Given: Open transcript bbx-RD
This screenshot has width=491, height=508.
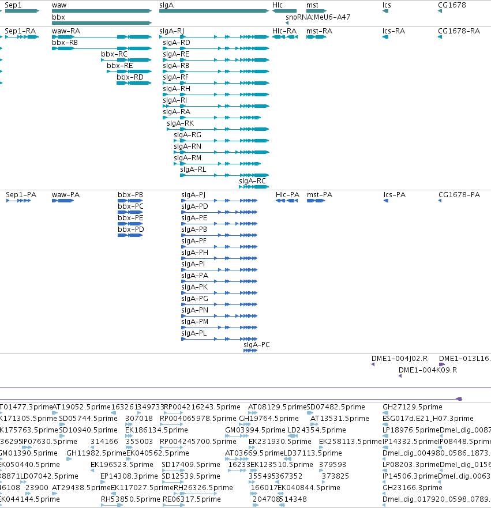Looking at the screenshot, I should tap(134, 83).
